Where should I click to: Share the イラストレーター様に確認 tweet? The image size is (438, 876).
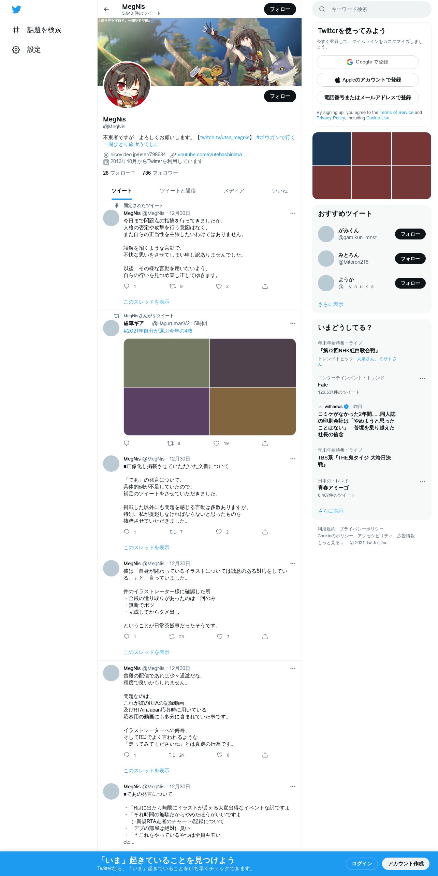coord(265,637)
